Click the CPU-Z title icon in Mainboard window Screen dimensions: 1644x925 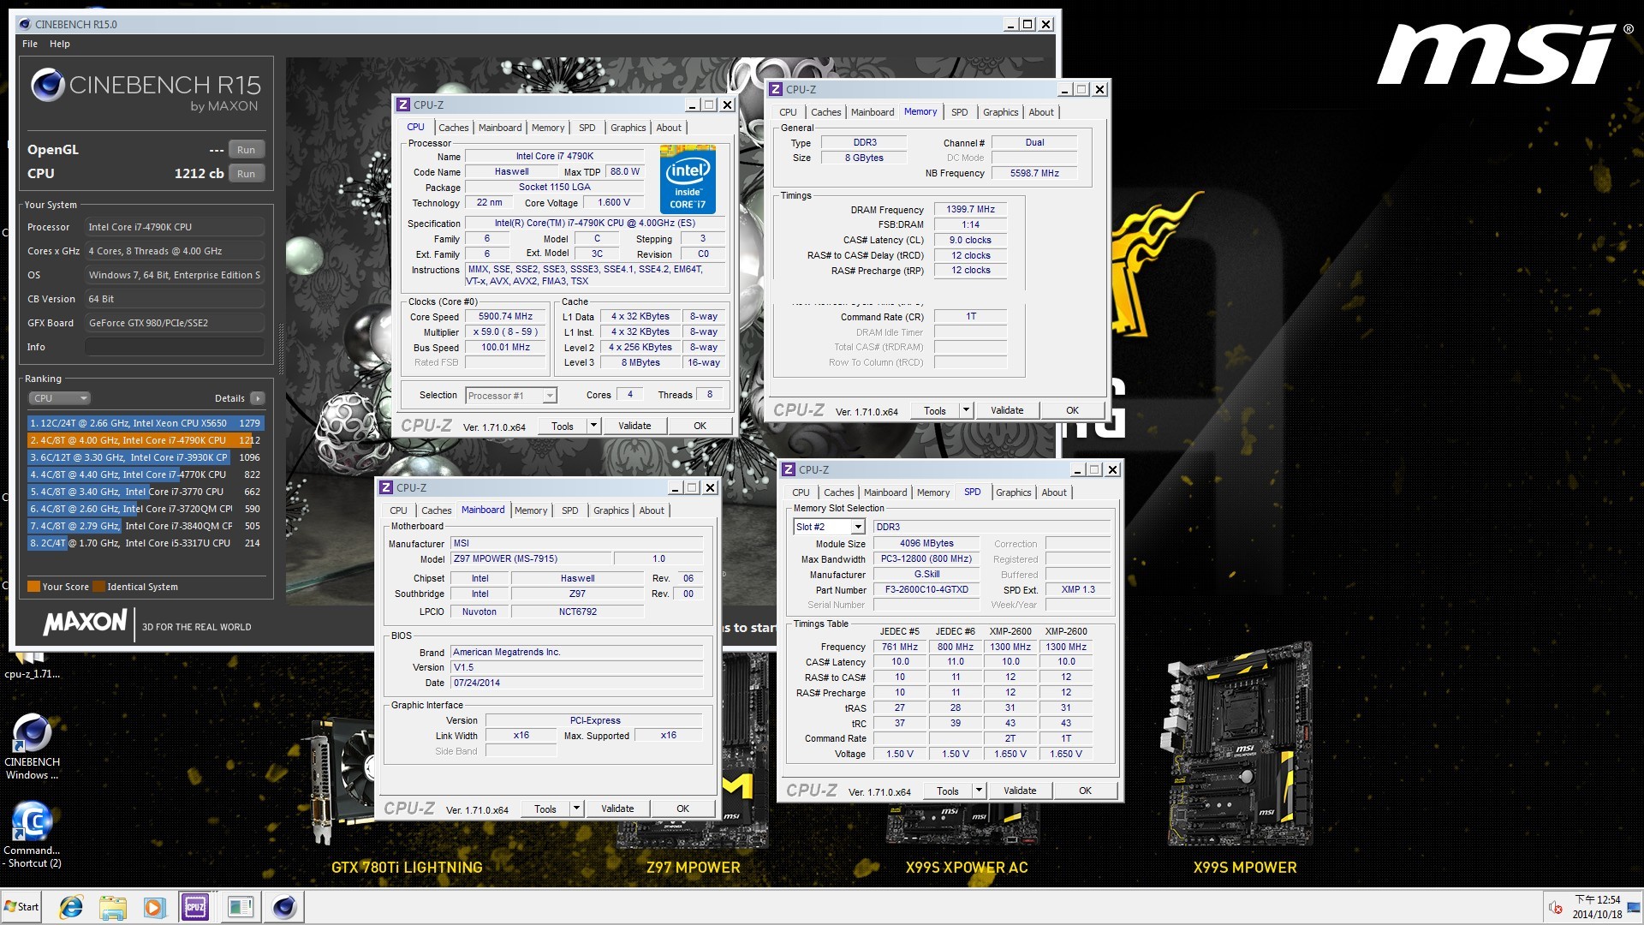[386, 487]
